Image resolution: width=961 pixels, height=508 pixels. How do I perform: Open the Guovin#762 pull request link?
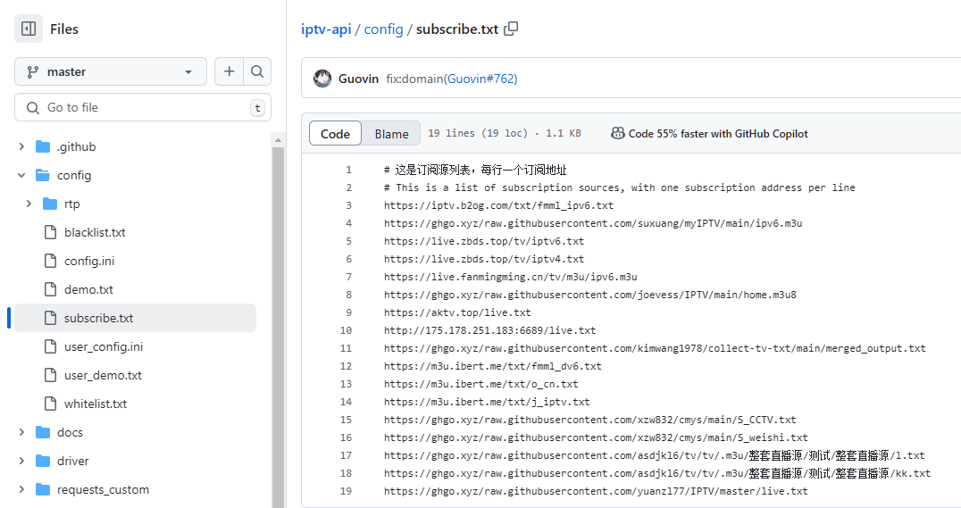(x=480, y=79)
